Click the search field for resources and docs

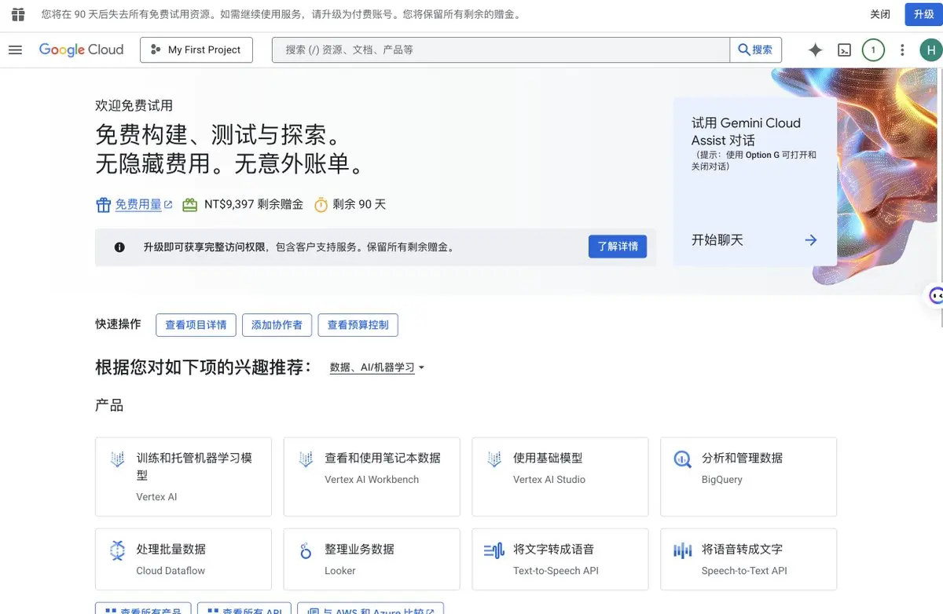pos(501,49)
